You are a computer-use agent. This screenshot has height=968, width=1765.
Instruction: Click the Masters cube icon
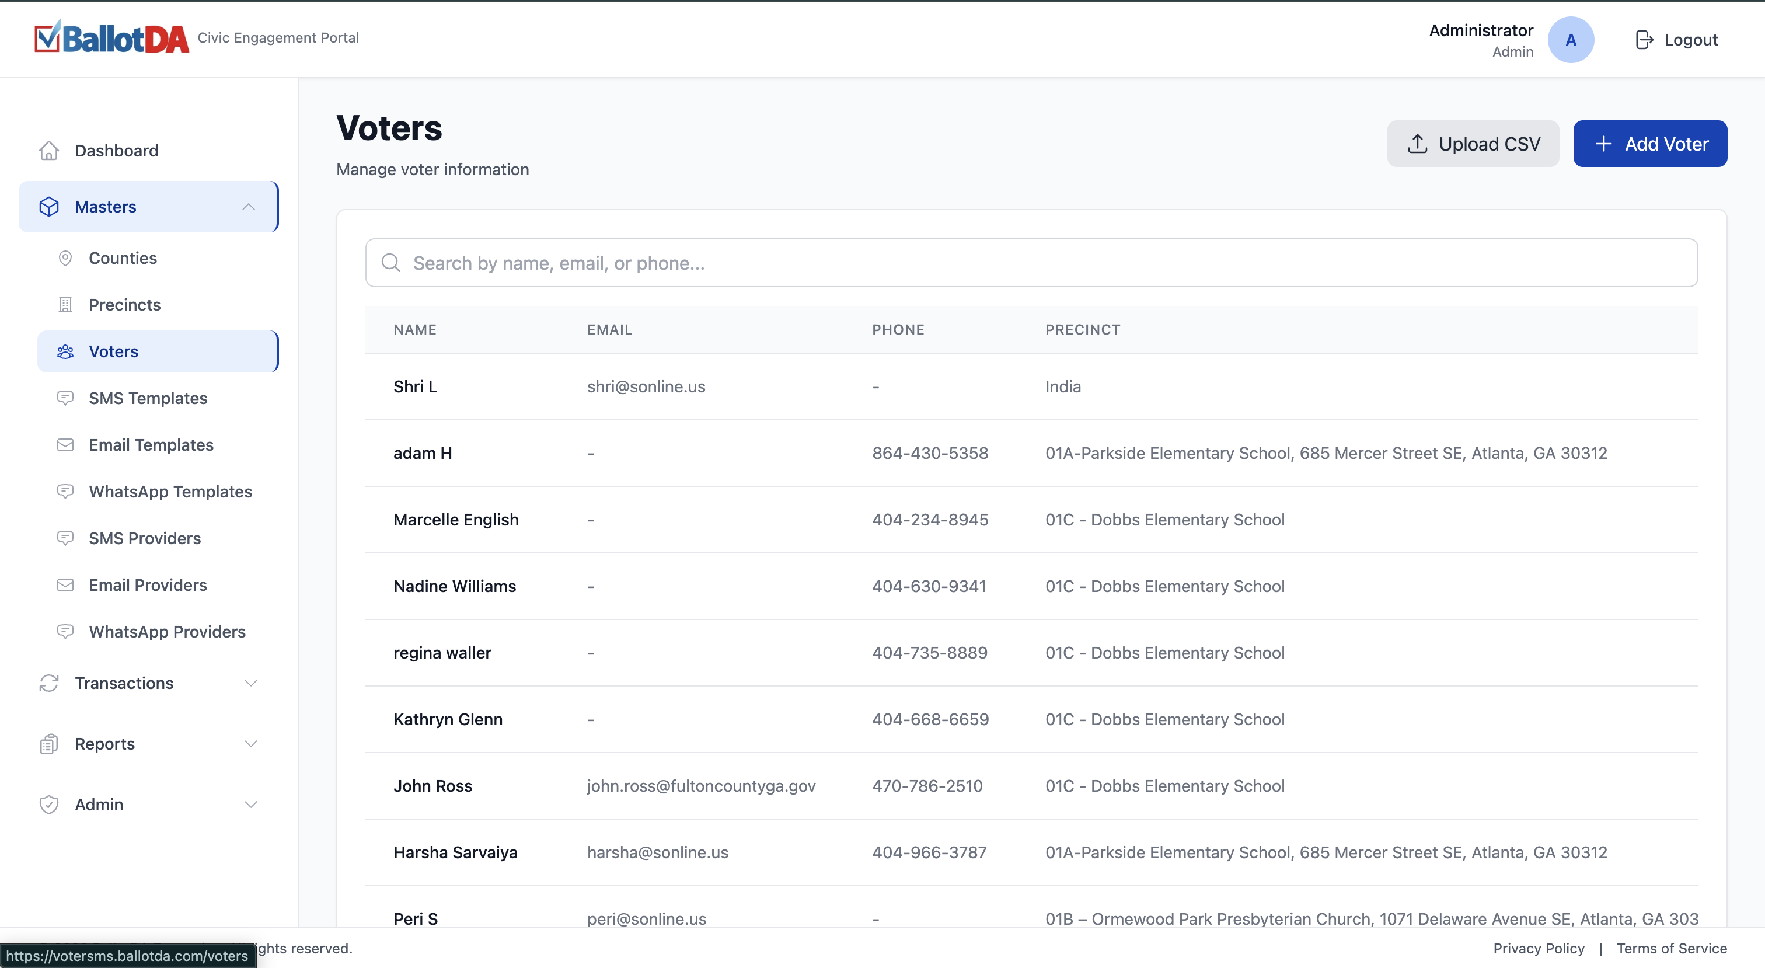48,206
